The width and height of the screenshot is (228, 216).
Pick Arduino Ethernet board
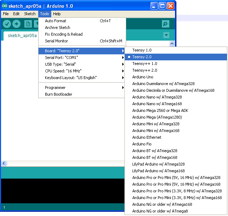[x=176, y=137]
